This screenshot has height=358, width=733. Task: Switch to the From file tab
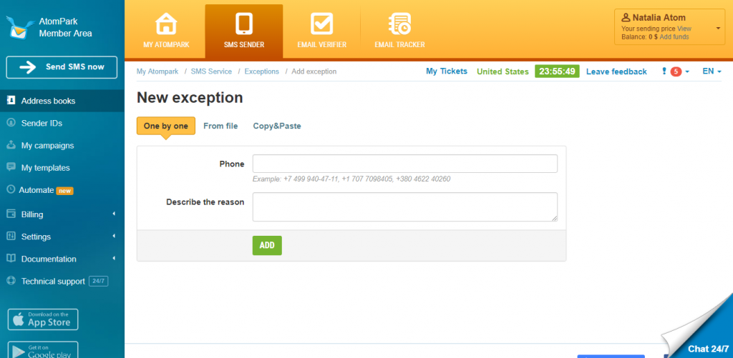[x=220, y=126]
